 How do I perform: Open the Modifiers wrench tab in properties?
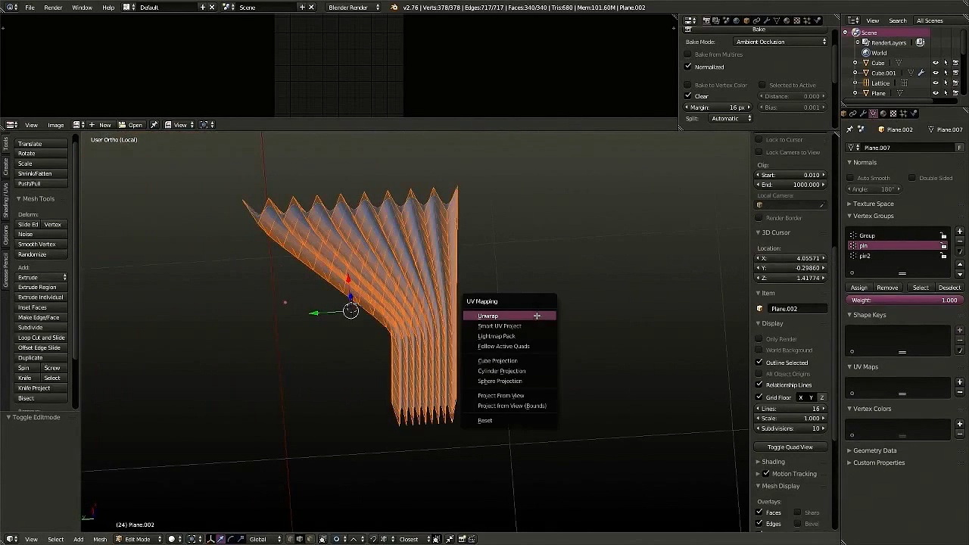pos(863,114)
